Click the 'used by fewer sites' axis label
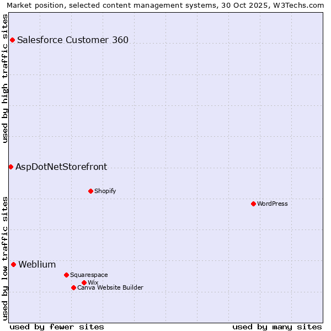331x331 pixels. 57,327
